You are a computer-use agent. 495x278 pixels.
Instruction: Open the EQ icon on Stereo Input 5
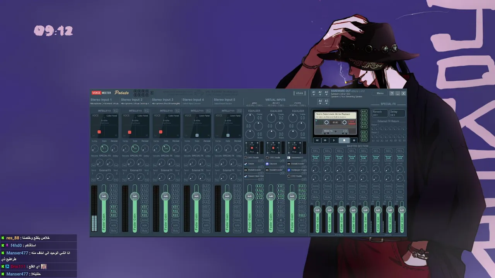239,111
